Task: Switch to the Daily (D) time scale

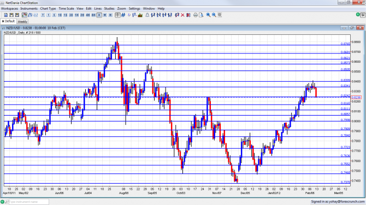Action: pos(99,15)
